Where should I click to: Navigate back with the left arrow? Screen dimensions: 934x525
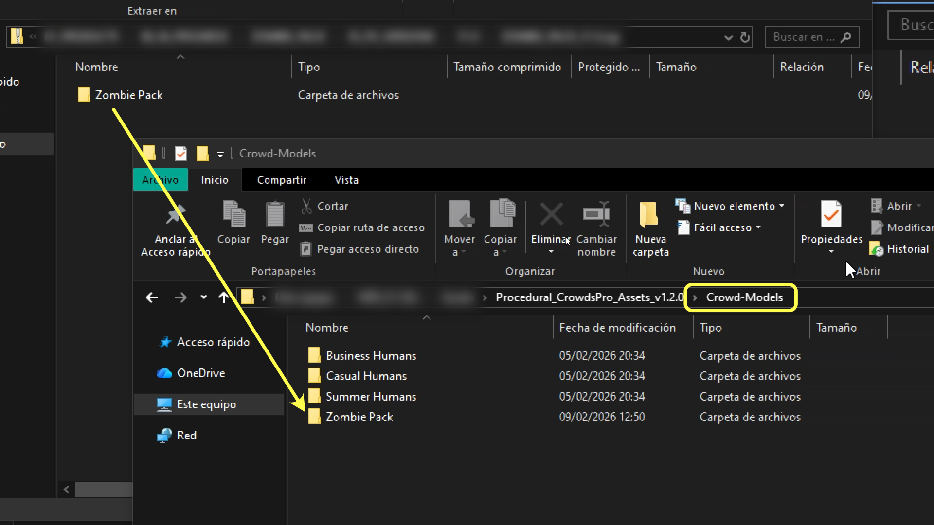152,297
